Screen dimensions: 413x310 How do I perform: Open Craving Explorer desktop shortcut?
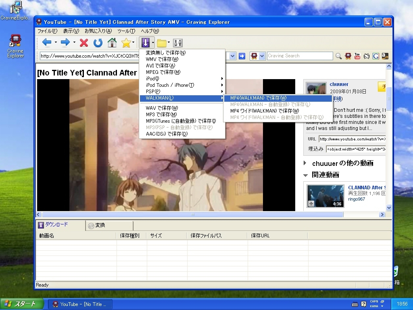(15, 46)
